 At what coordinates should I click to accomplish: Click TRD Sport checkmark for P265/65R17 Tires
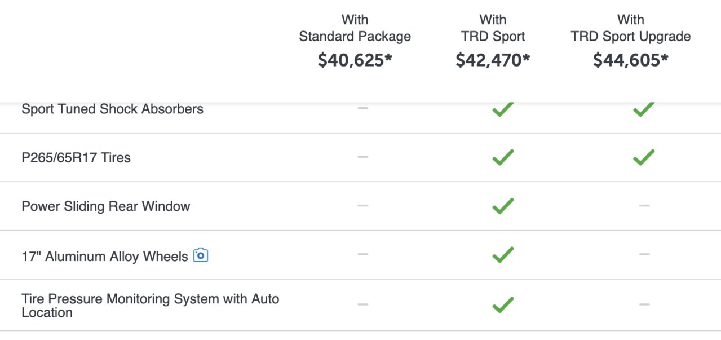tap(503, 157)
